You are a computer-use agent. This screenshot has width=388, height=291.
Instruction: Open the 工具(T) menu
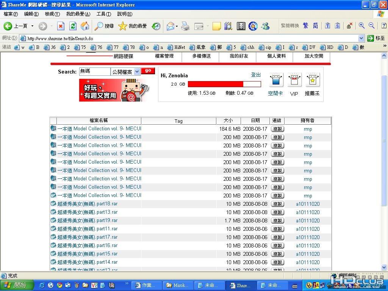click(104, 14)
